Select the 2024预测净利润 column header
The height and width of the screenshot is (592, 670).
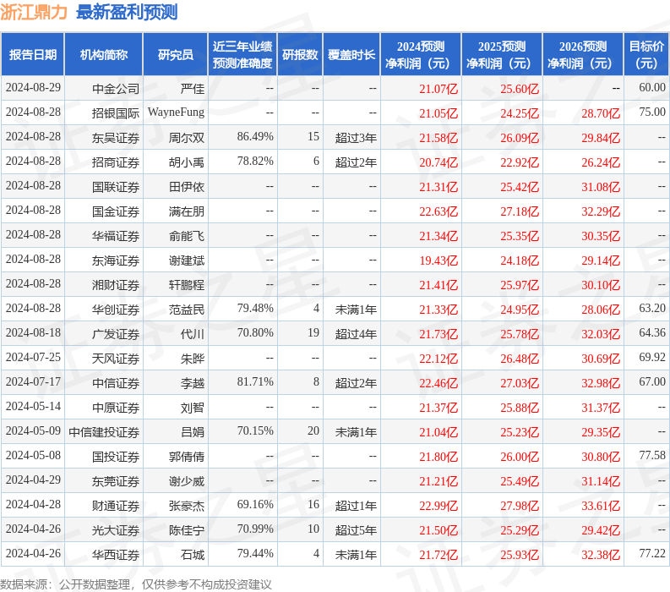[421, 55]
